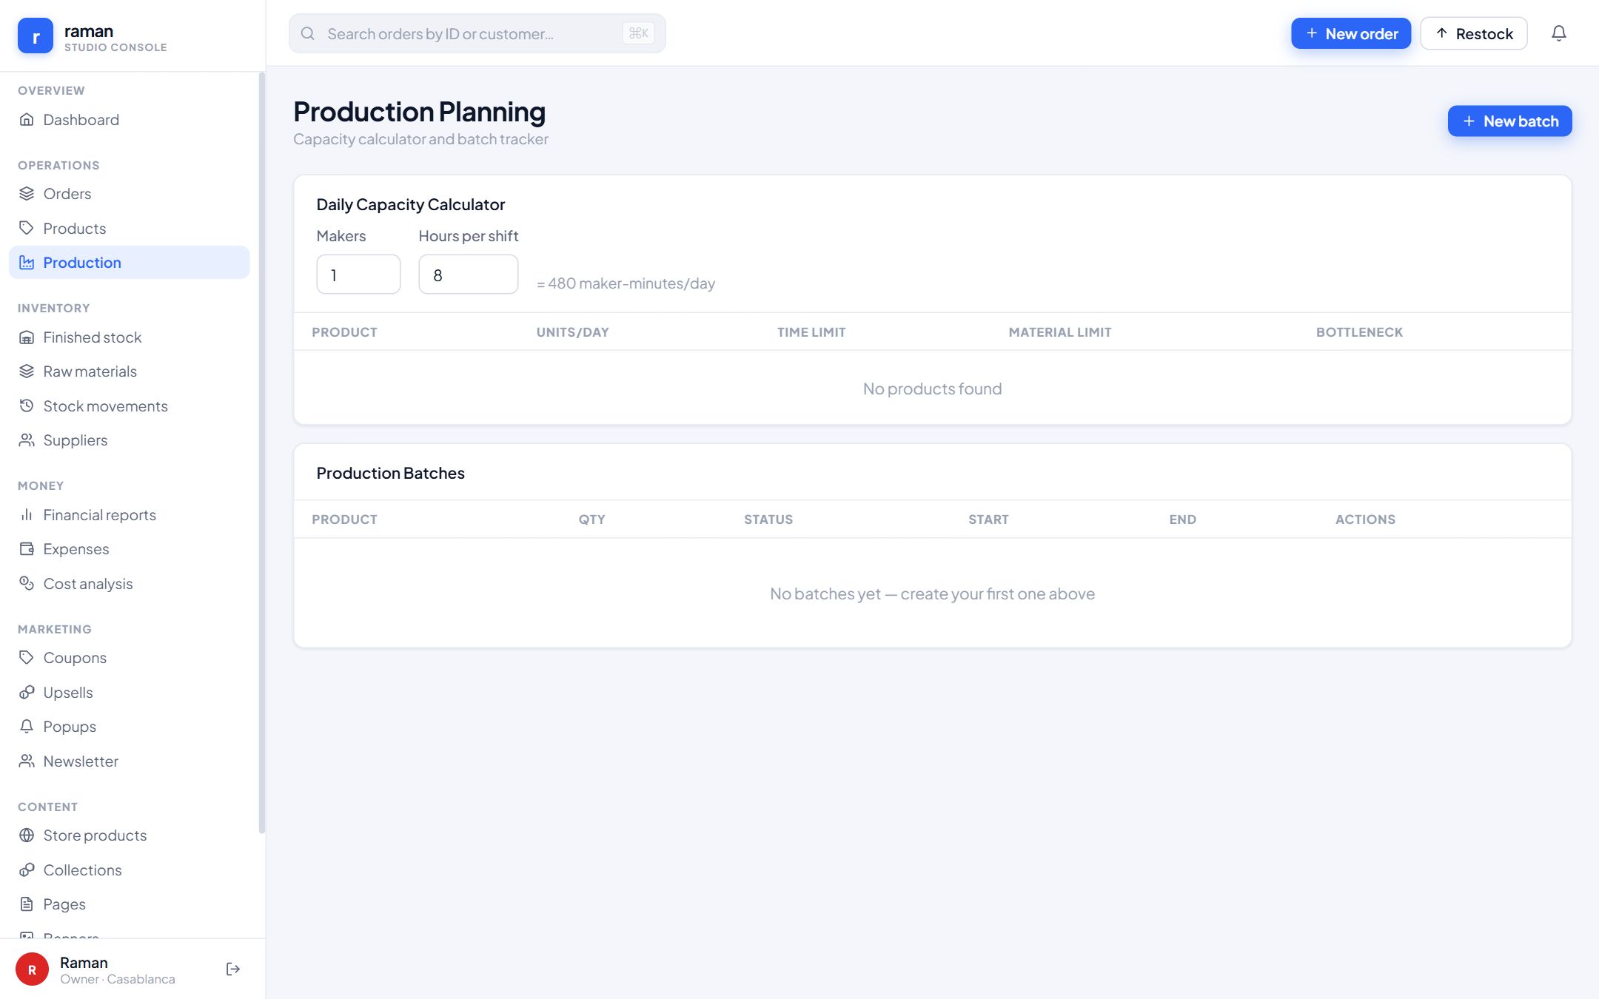Focus the Hours per shift field
Viewport: 1599px width, 999px height.
pos(469,275)
